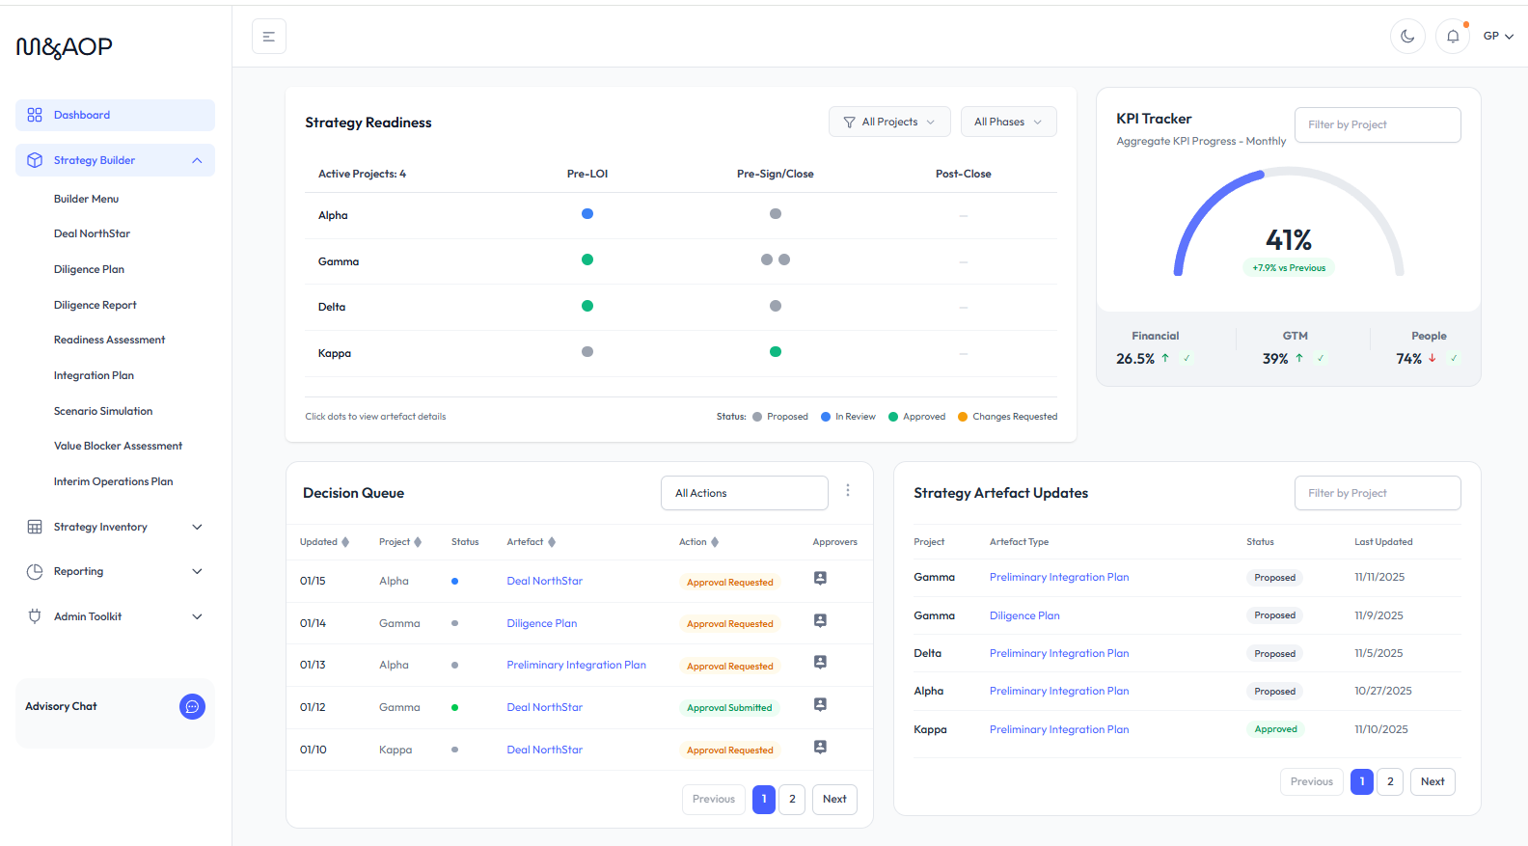
Task: Click approvers icon in 01/12 row
Action: click(x=821, y=704)
